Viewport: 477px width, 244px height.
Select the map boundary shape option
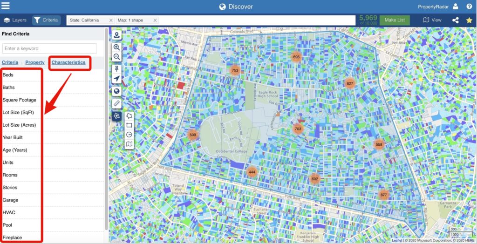pos(129,144)
